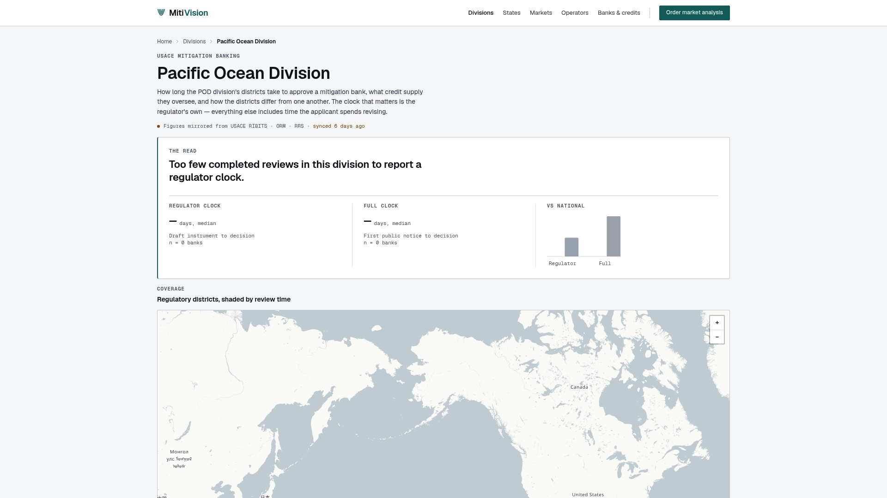Click 'Draft instrument to decision' text
This screenshot has height=498, width=887.
coord(212,236)
